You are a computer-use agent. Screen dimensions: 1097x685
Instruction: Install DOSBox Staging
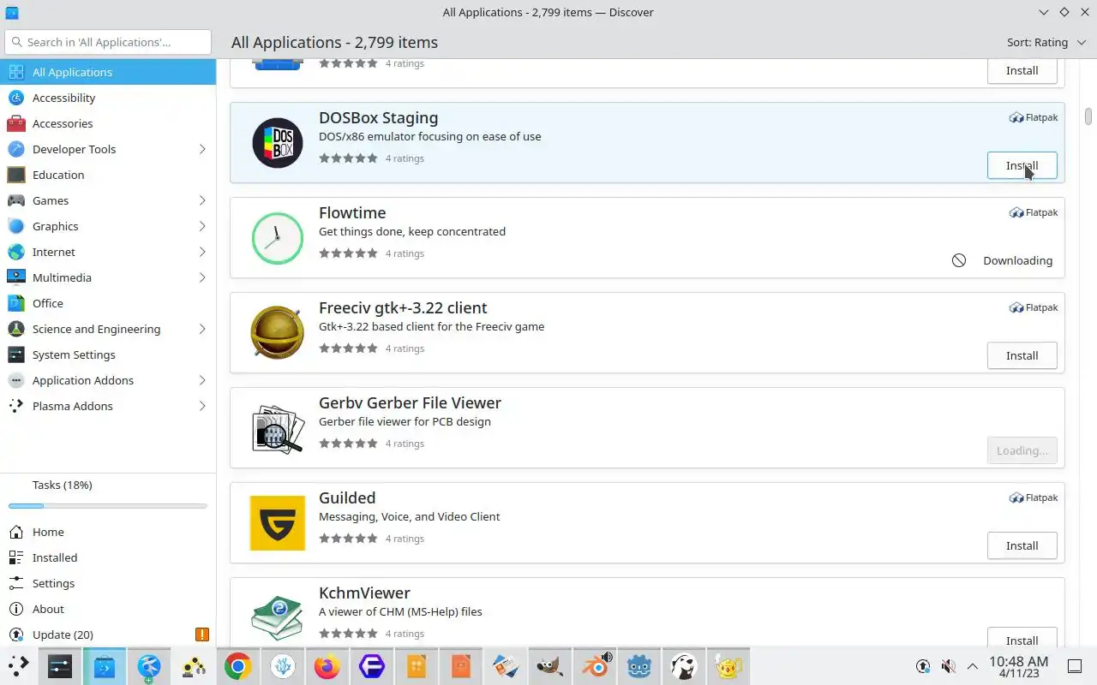tap(1022, 165)
